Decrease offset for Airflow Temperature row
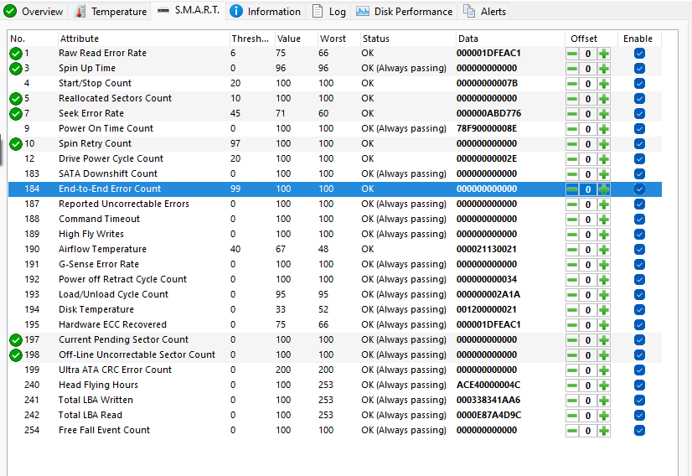This screenshot has height=476, width=692. click(x=572, y=250)
